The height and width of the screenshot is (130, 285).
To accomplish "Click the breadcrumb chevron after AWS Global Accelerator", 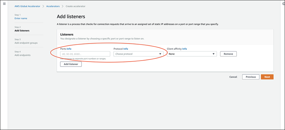I will click(43, 6).
